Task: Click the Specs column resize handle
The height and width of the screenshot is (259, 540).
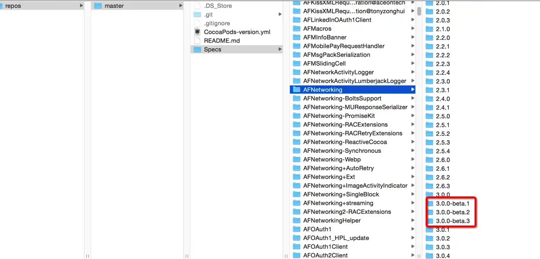Action: (419, 256)
